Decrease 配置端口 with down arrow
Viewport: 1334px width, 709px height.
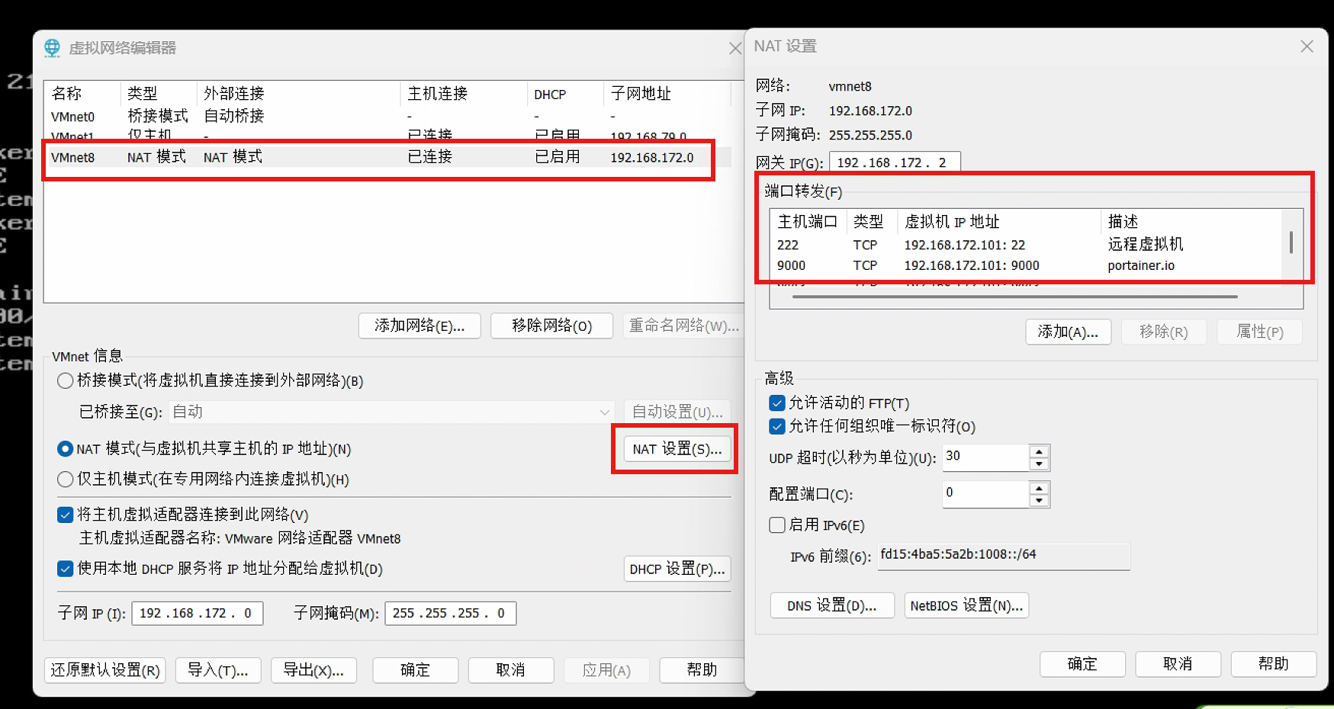(x=1038, y=499)
